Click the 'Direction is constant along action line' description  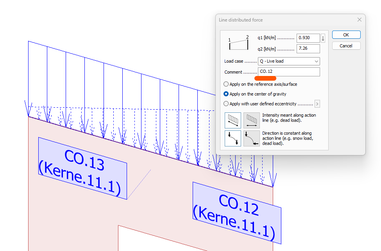[288, 138]
